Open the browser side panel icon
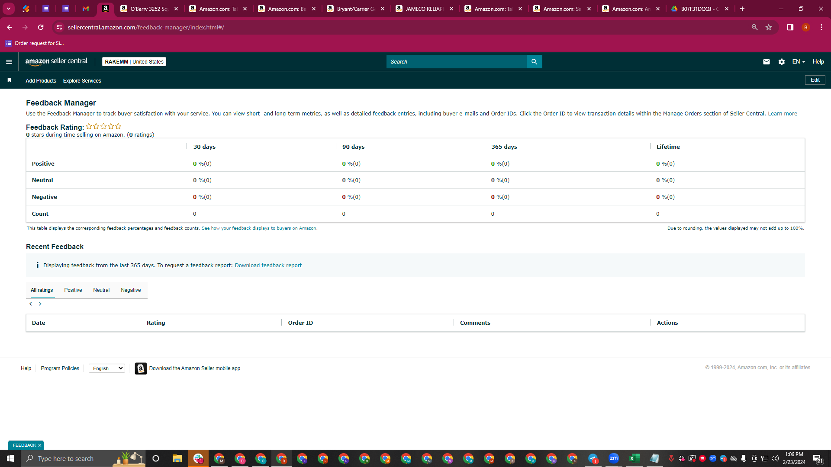 click(x=790, y=27)
